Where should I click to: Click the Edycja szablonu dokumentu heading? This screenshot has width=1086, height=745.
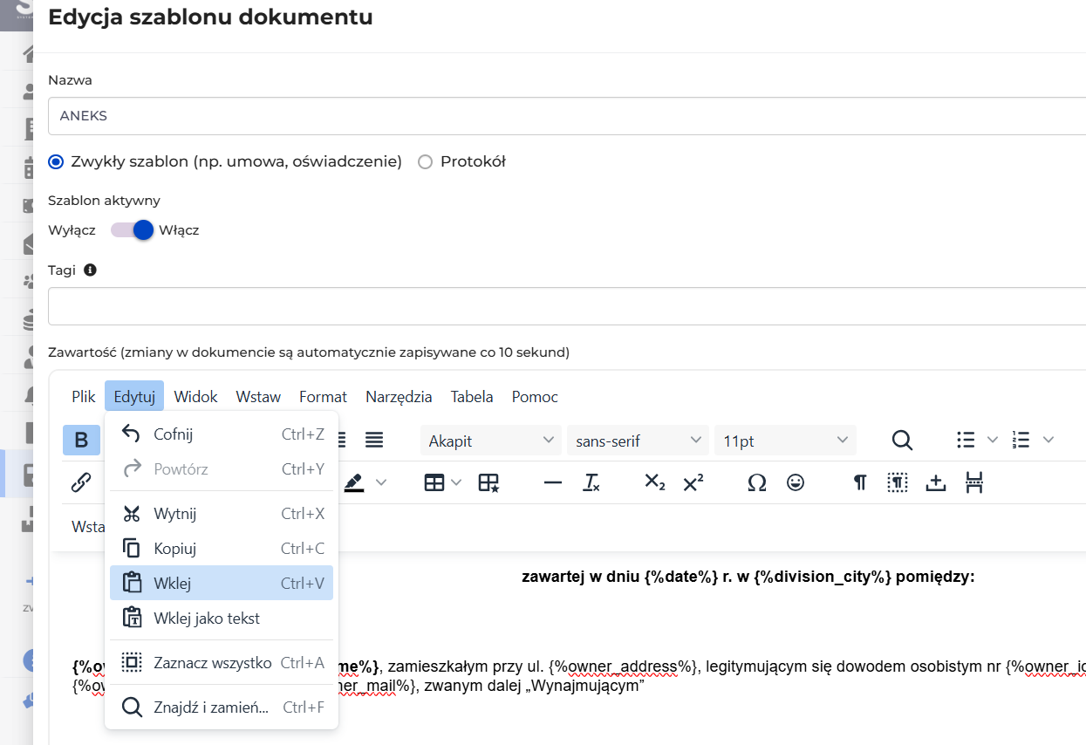[x=210, y=17]
